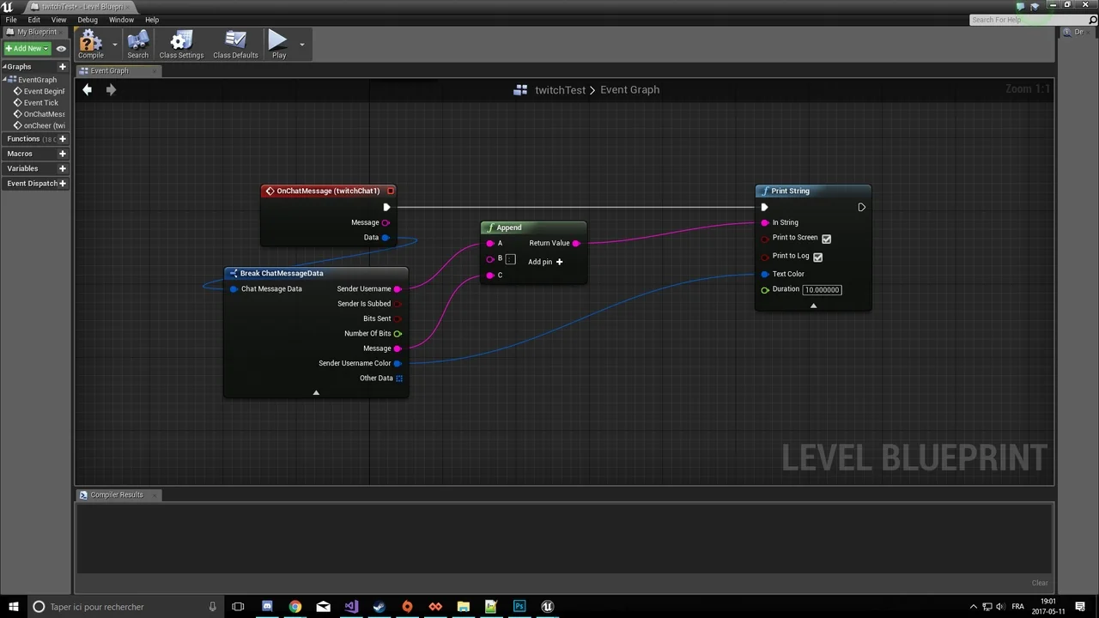Click the add Functions plus icon
This screenshot has height=618, width=1099.
pos(62,139)
